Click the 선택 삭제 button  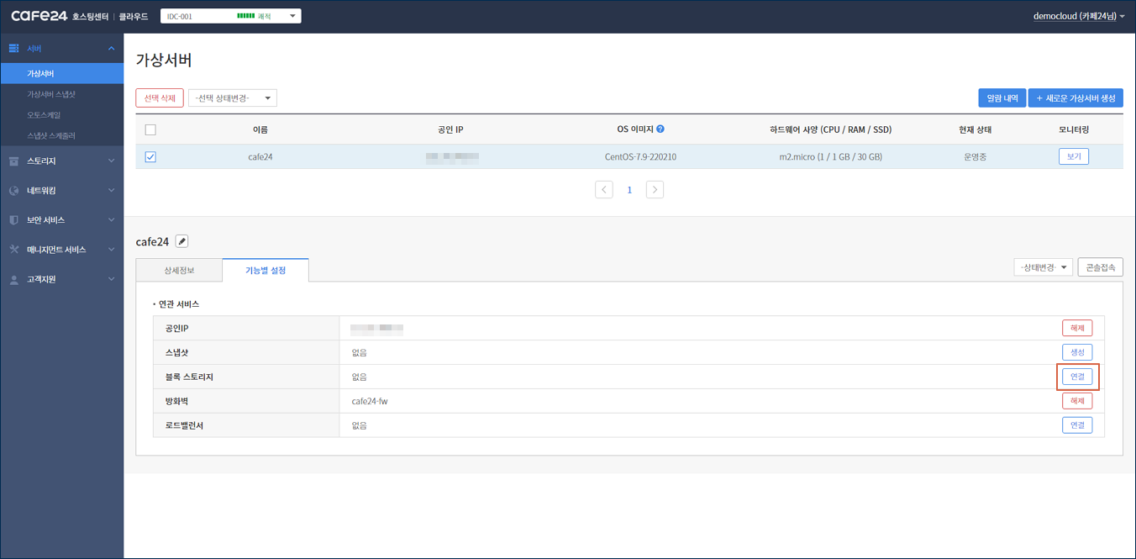pos(160,98)
